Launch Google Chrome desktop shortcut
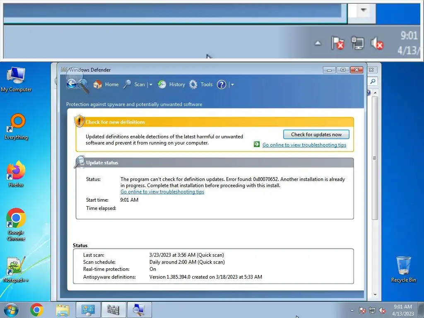424x318 pixels. coord(16,224)
